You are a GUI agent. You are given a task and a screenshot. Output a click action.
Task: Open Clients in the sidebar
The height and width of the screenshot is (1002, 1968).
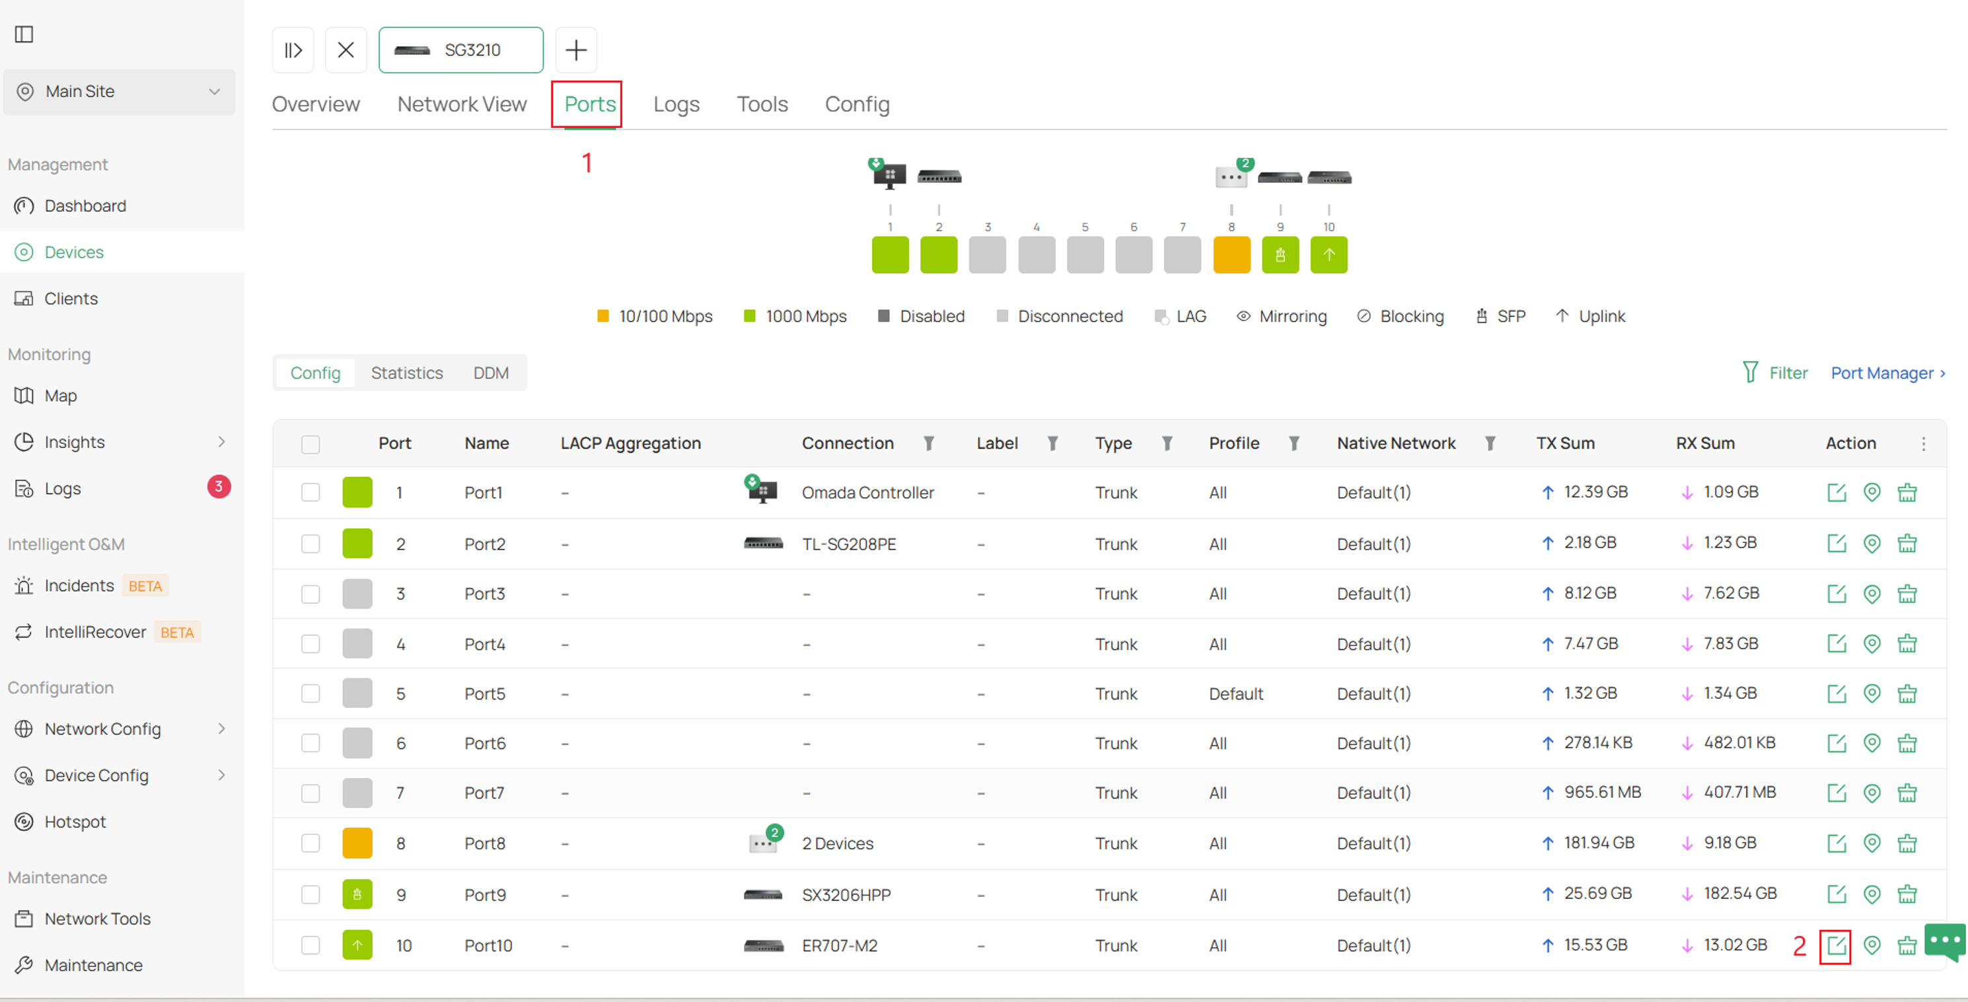(122, 299)
